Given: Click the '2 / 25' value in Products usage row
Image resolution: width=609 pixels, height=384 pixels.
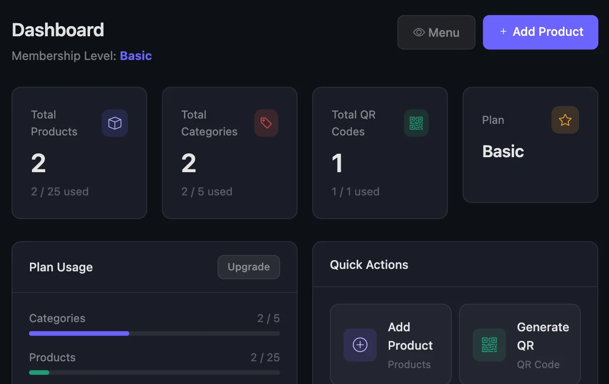Looking at the screenshot, I should click(x=265, y=357).
